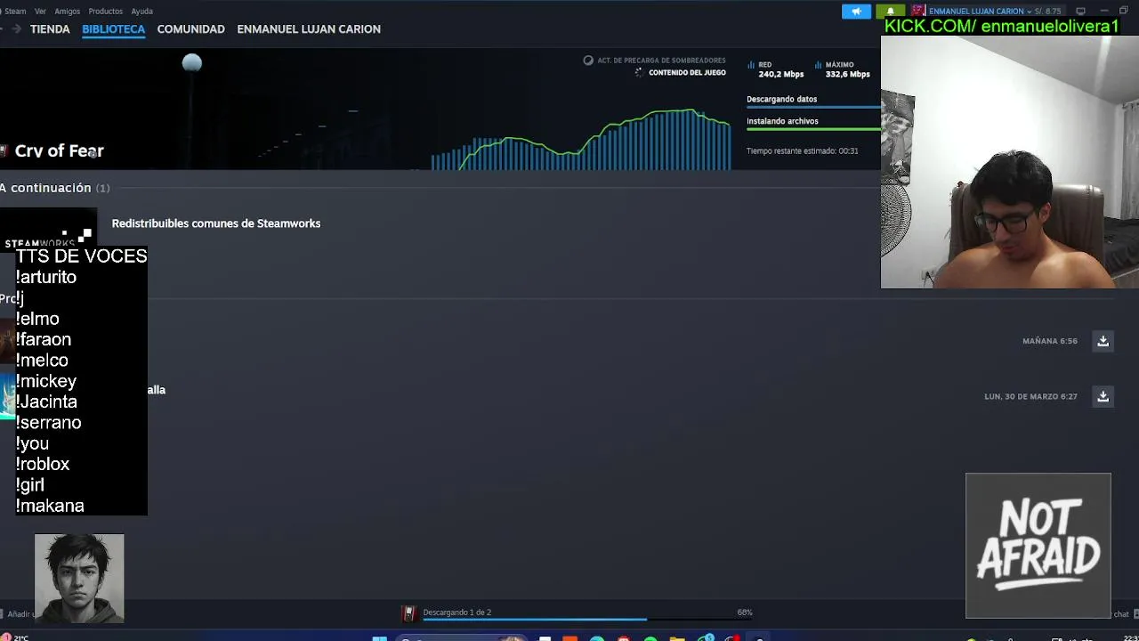This screenshot has width=1139, height=641.
Task: Click the !makana voice command text
Action: click(x=50, y=506)
